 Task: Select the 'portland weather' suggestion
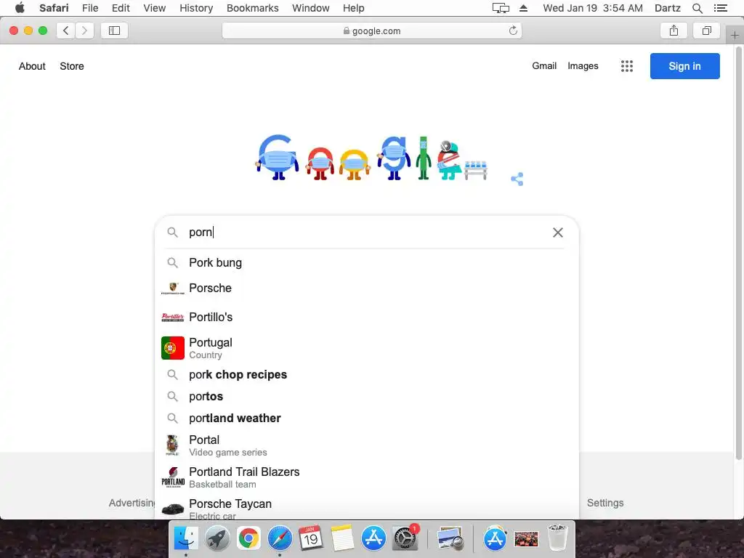click(x=367, y=418)
